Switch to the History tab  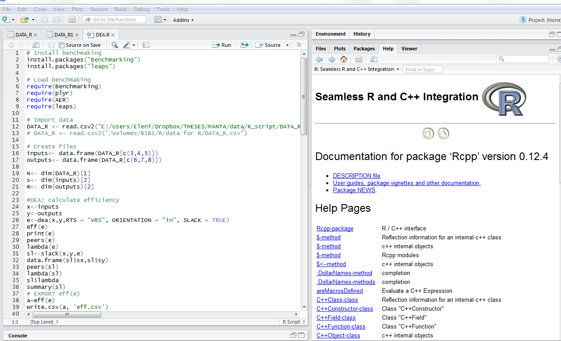pyautogui.click(x=362, y=34)
